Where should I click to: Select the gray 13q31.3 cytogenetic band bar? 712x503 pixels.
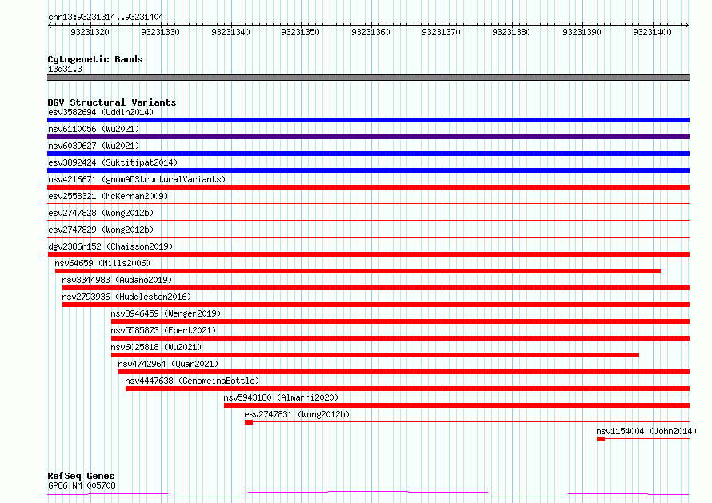[368, 78]
